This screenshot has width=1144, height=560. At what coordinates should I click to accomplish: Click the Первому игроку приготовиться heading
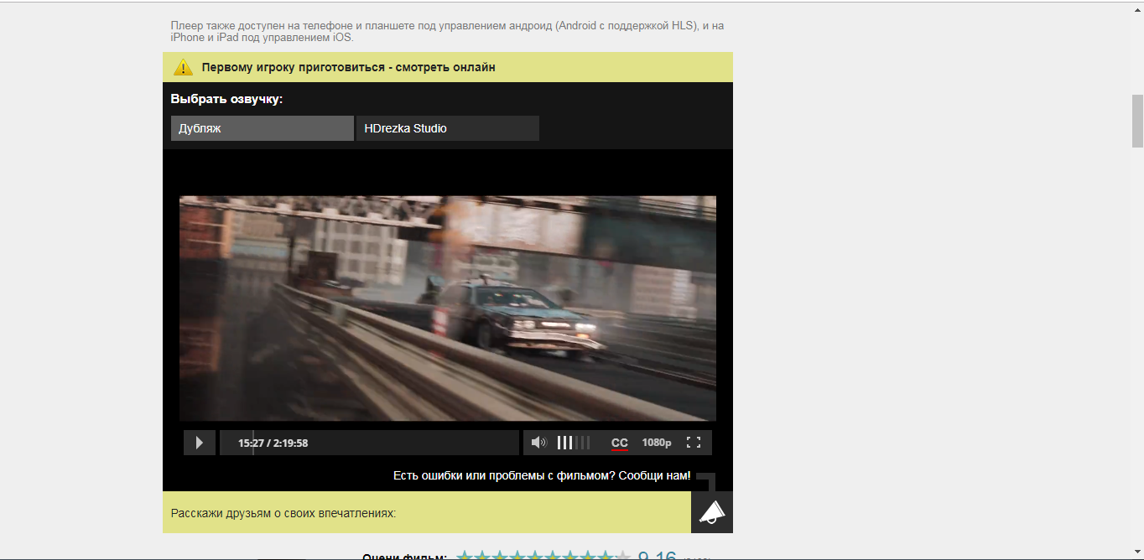pyautogui.click(x=348, y=67)
